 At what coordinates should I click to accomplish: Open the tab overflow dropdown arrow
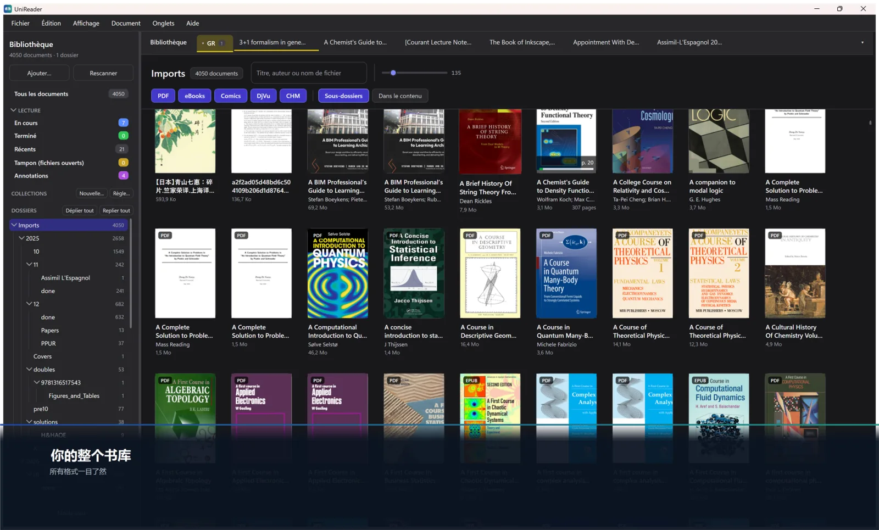(x=862, y=42)
